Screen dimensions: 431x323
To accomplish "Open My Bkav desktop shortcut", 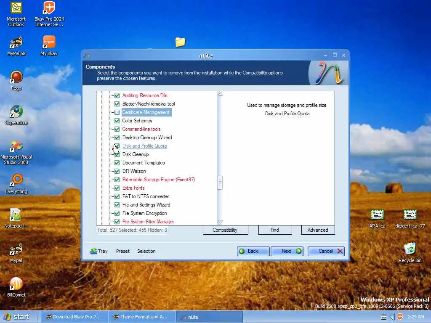I will [49, 46].
